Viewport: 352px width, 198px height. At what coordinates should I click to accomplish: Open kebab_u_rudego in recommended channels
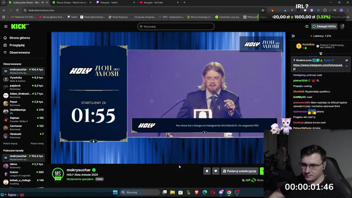point(23,182)
